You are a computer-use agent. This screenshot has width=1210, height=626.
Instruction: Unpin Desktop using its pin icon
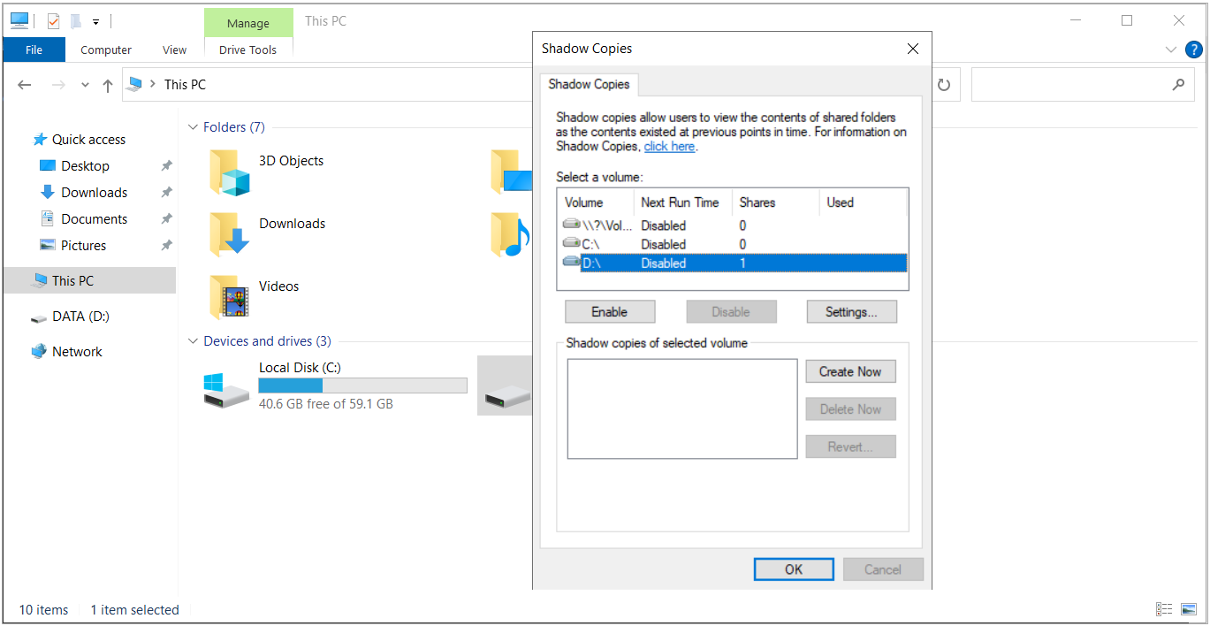point(166,166)
